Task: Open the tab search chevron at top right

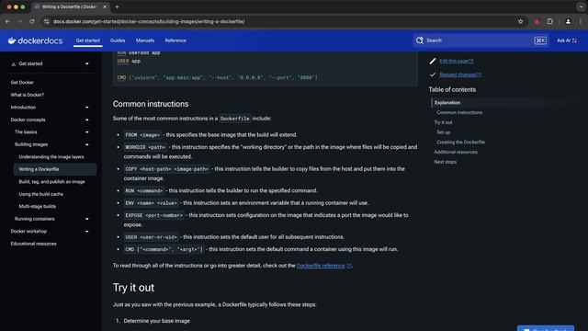Action: click(581, 6)
